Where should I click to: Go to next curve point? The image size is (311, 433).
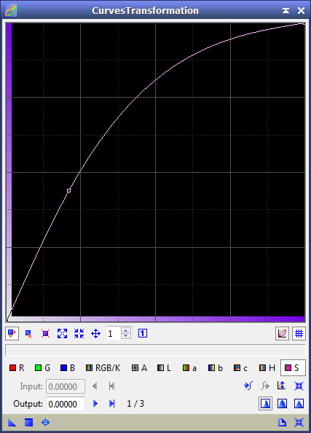tap(95, 404)
